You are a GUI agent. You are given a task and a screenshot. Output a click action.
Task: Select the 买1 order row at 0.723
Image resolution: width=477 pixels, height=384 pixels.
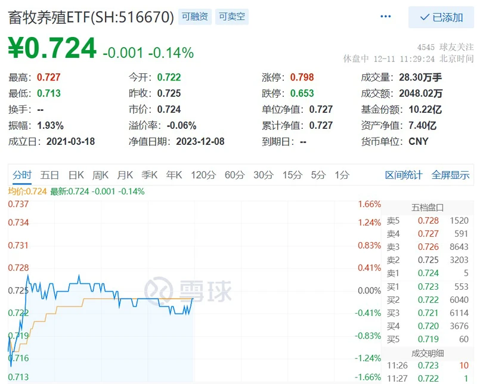(428, 287)
